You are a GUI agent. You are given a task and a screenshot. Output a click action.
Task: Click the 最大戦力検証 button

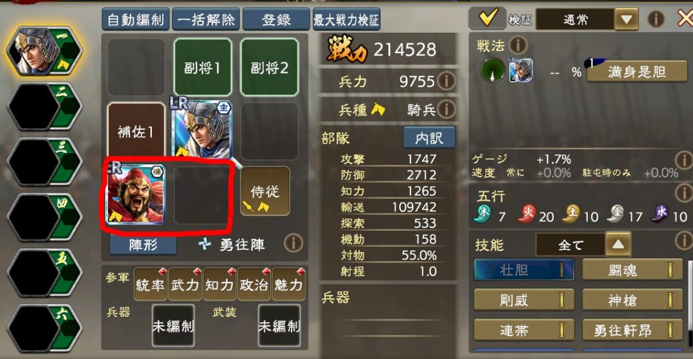pos(346,20)
